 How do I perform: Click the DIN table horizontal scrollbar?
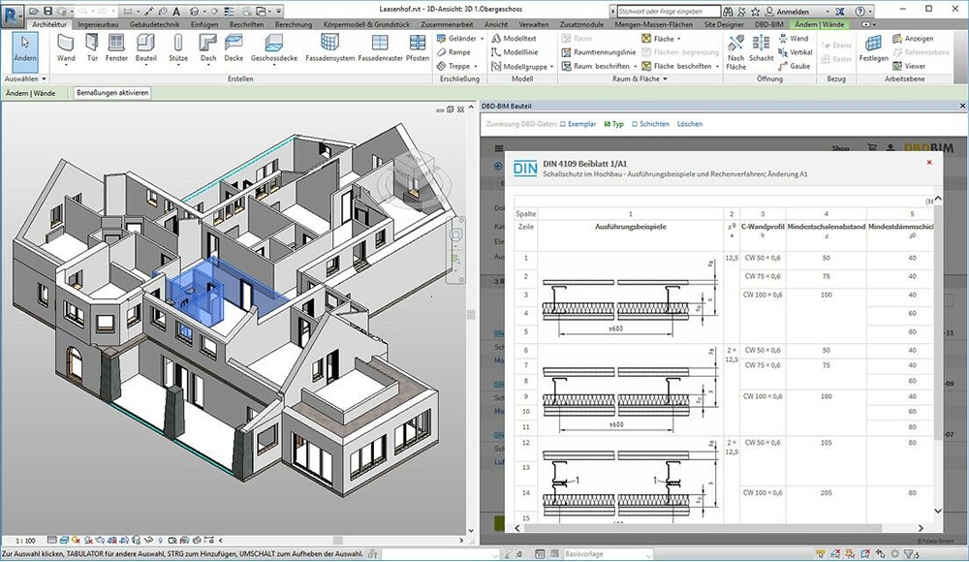click(703, 528)
